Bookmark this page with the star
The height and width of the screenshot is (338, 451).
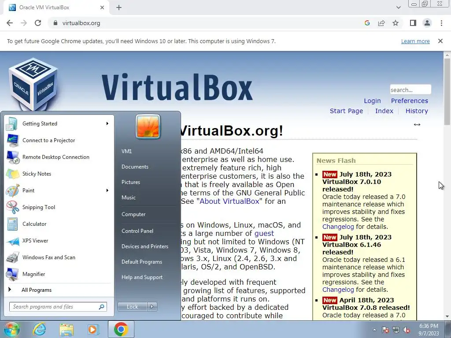coord(396,23)
